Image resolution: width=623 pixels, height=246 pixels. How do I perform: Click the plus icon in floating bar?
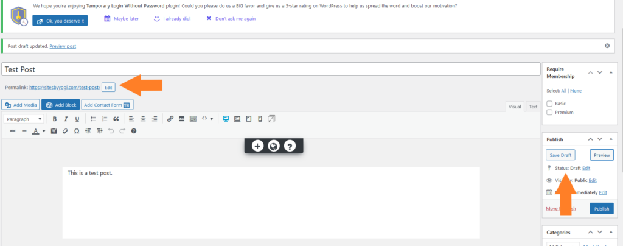point(257,146)
